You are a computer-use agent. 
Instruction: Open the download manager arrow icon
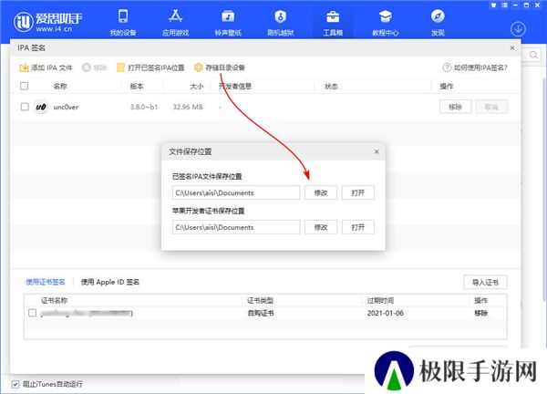click(x=518, y=29)
